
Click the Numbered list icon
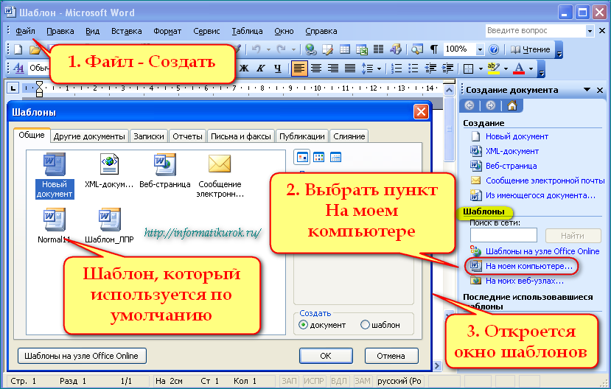coord(397,69)
